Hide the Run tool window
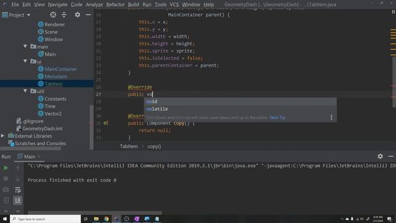Image resolution: width=396 pixels, height=223 pixels. point(391,156)
